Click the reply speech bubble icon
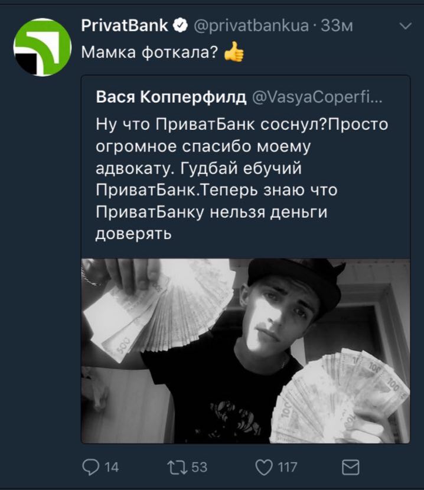 [91, 468]
